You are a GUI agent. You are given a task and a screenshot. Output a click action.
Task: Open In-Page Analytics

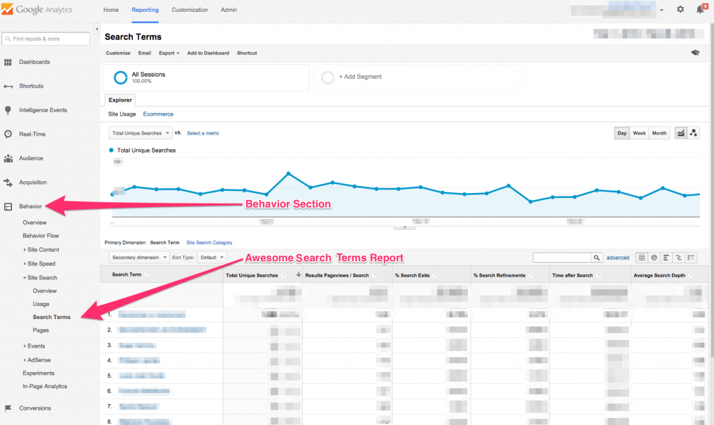point(45,386)
